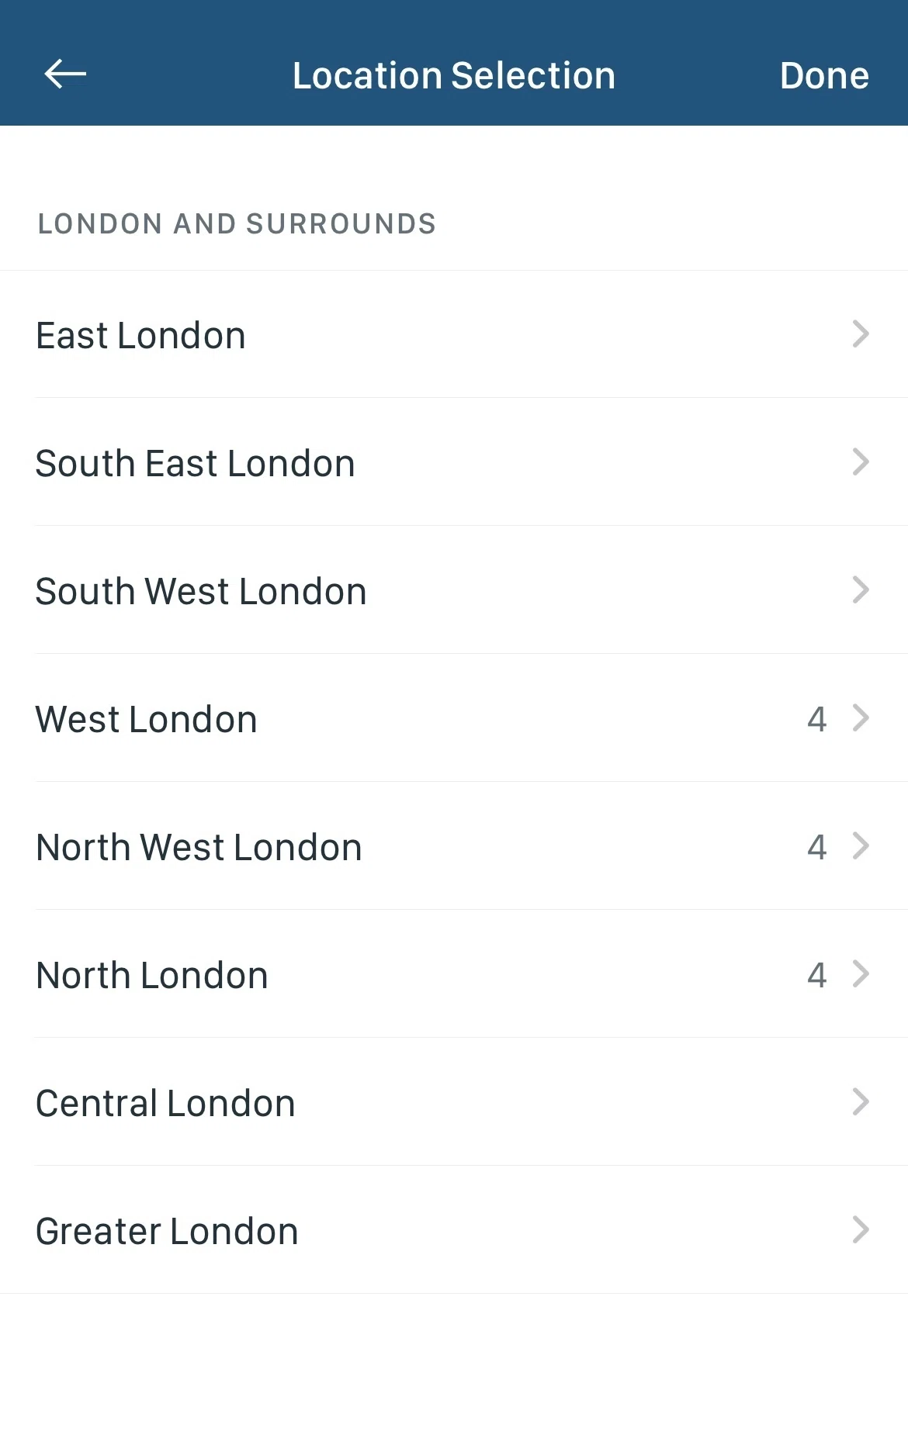This screenshot has width=908, height=1445.
Task: Click the Central London chevron icon
Action: [x=860, y=1102]
